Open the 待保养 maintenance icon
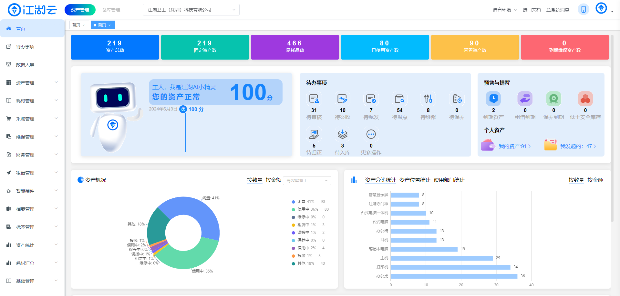This screenshot has height=296, width=620. coord(457,99)
